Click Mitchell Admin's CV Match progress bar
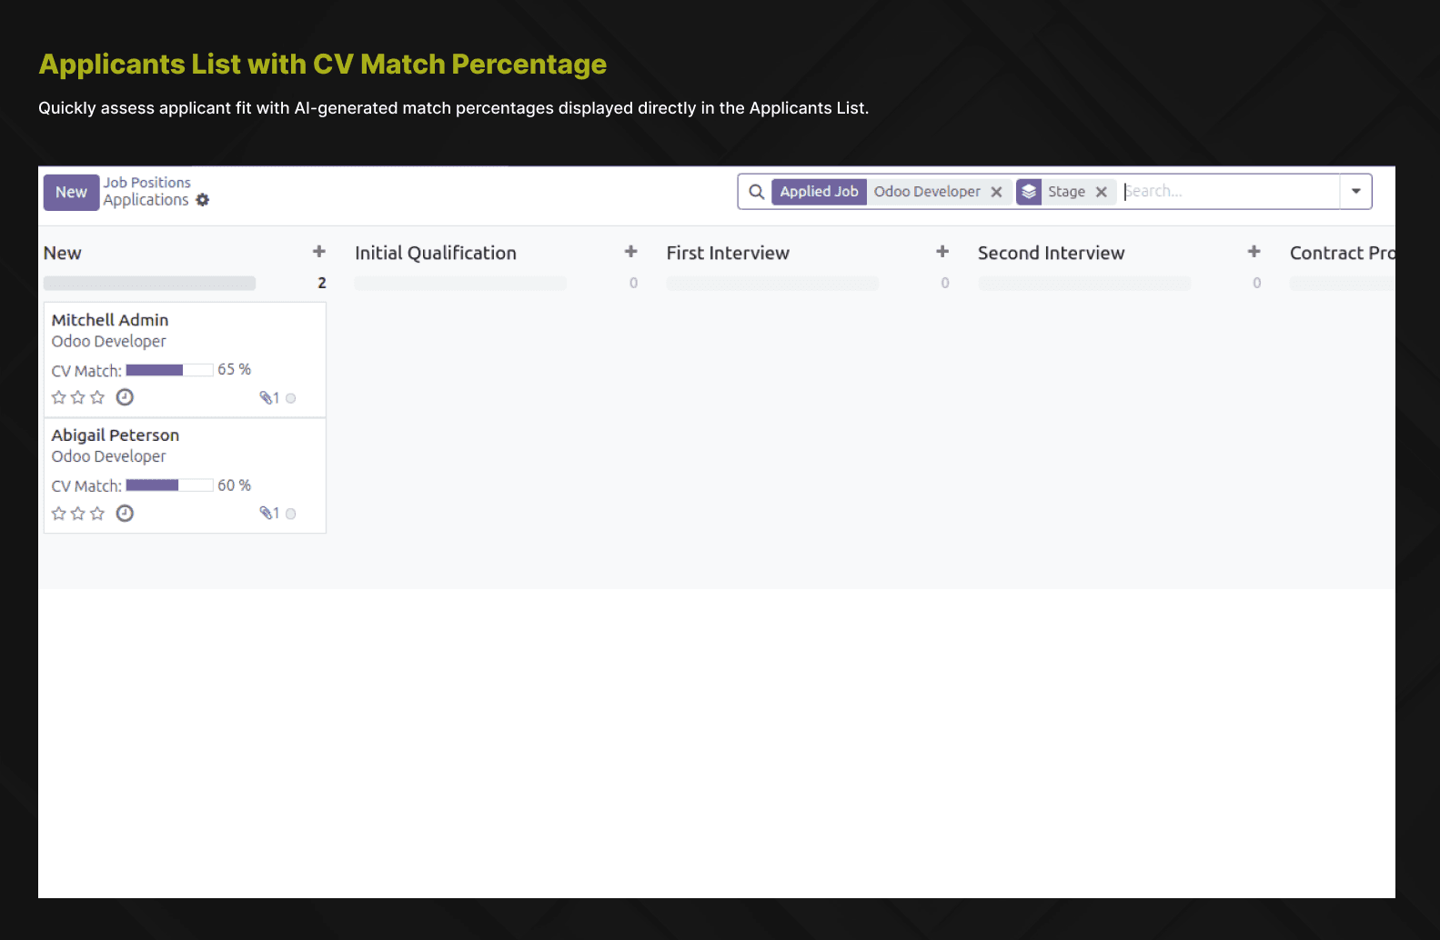This screenshot has height=940, width=1440. [169, 370]
